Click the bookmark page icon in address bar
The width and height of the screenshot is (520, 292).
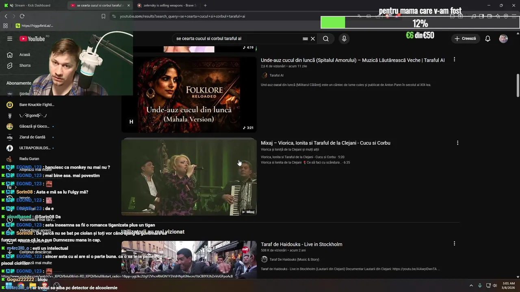pos(103,16)
